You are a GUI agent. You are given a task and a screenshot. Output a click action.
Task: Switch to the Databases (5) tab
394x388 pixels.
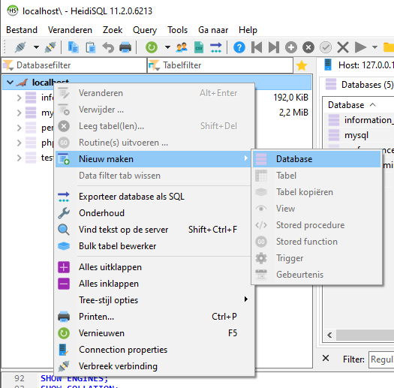[359, 85]
